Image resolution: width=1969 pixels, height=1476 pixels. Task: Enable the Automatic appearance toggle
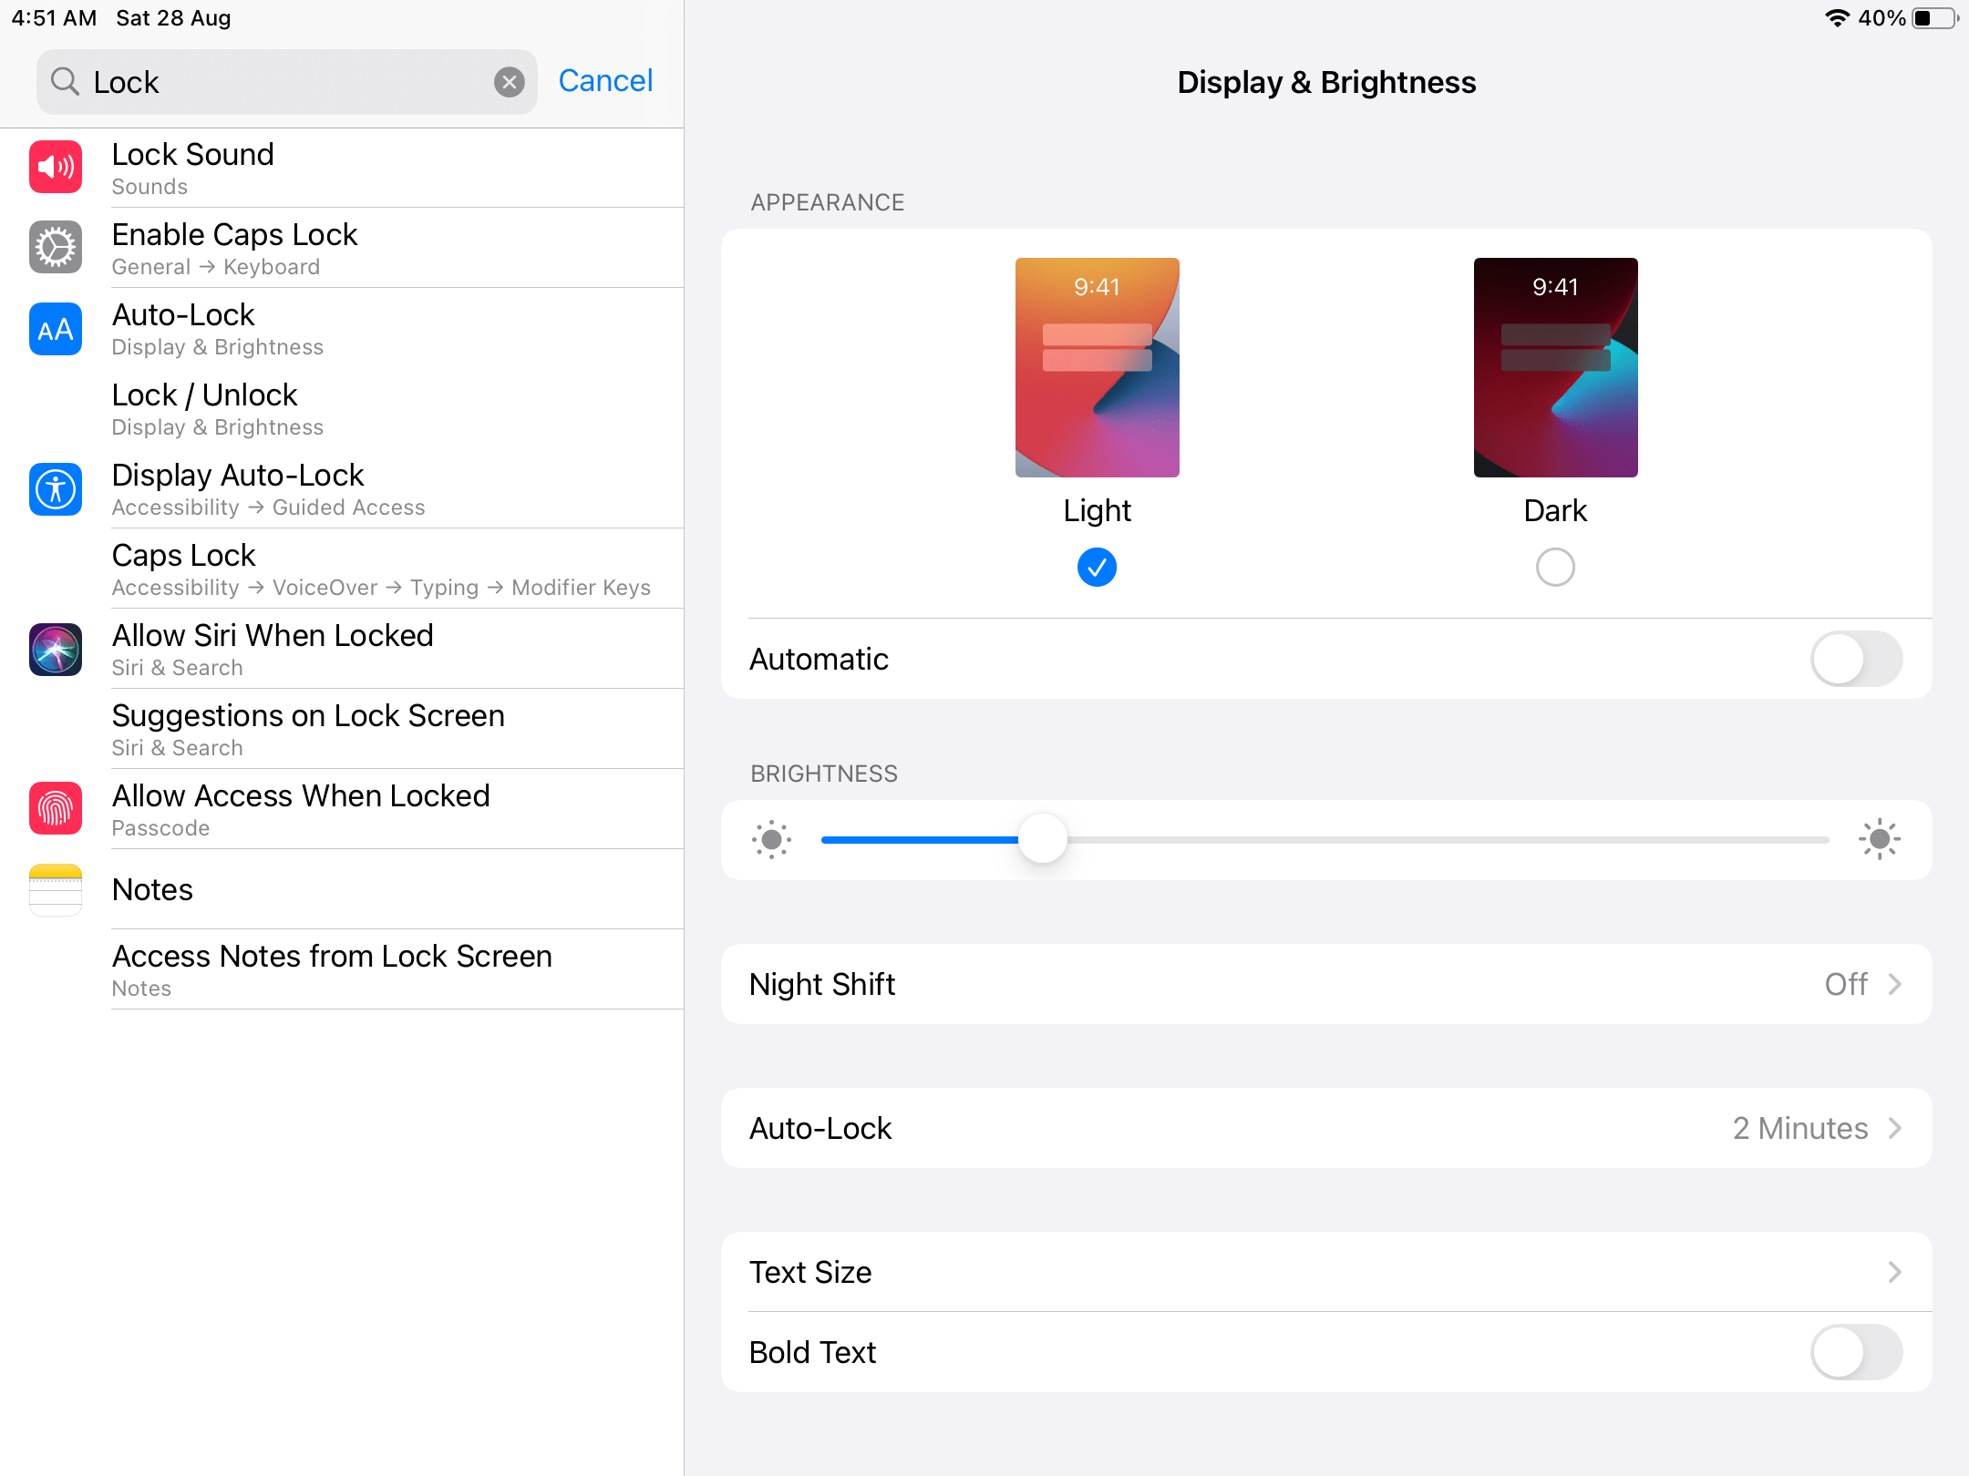(x=1855, y=658)
